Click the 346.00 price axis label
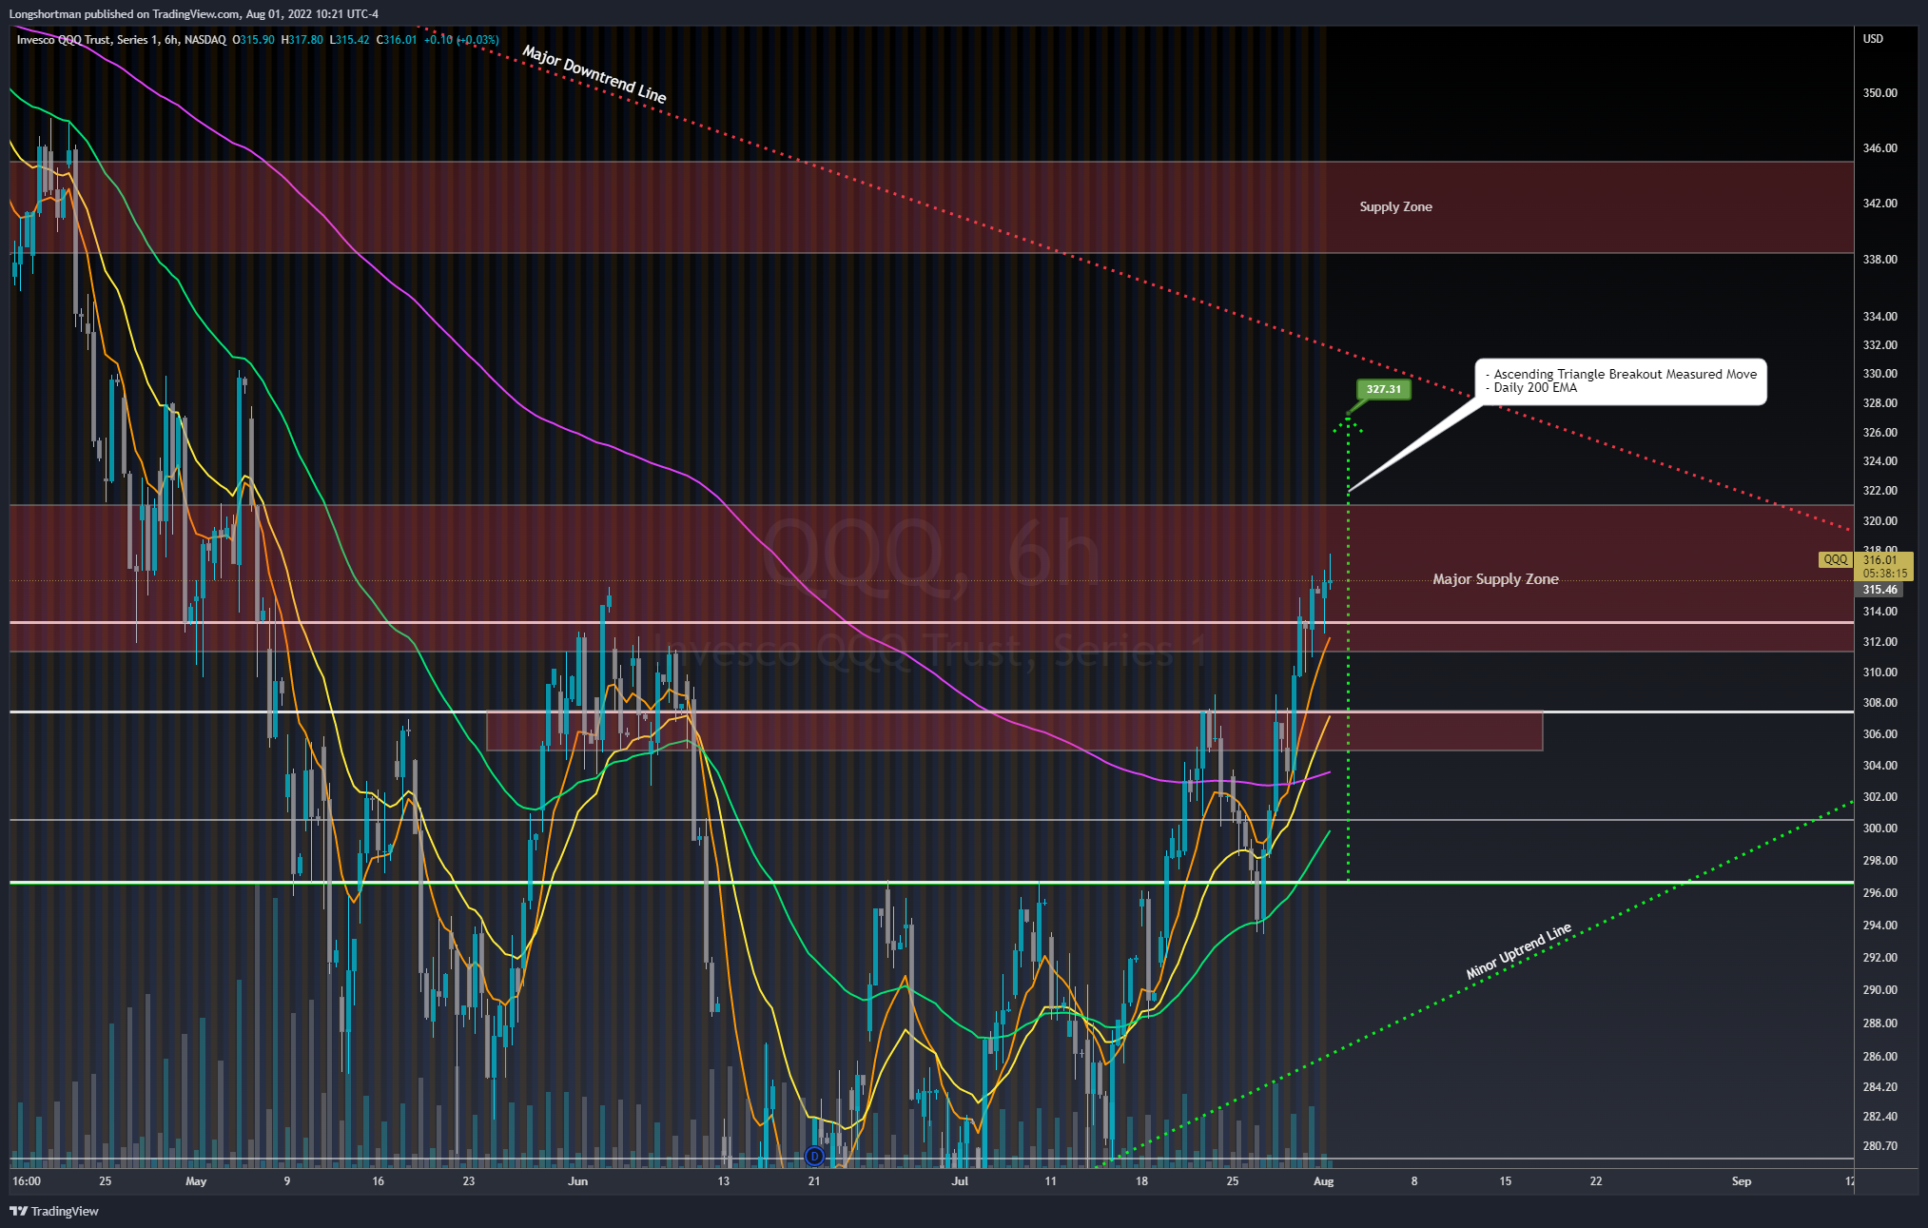The width and height of the screenshot is (1928, 1228). pos(1879,148)
